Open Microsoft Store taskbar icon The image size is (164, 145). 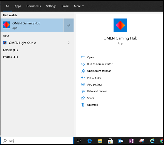[110, 141]
